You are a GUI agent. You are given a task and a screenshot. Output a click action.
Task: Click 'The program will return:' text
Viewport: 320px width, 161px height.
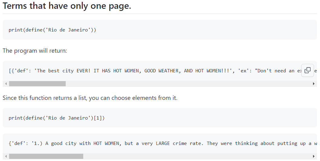coord(35,51)
